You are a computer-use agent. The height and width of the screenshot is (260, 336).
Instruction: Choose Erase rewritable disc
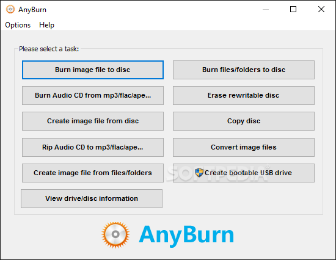[x=244, y=96]
